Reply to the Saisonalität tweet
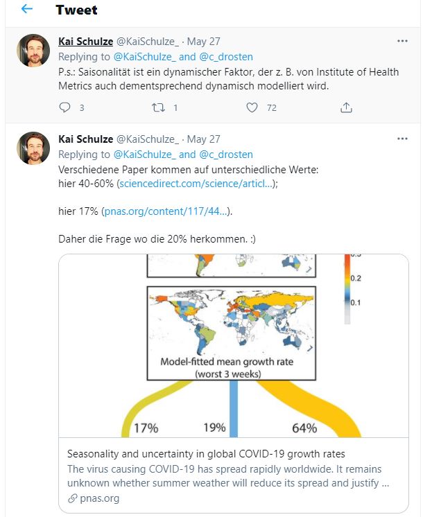This screenshot has width=432, height=517. click(x=64, y=107)
